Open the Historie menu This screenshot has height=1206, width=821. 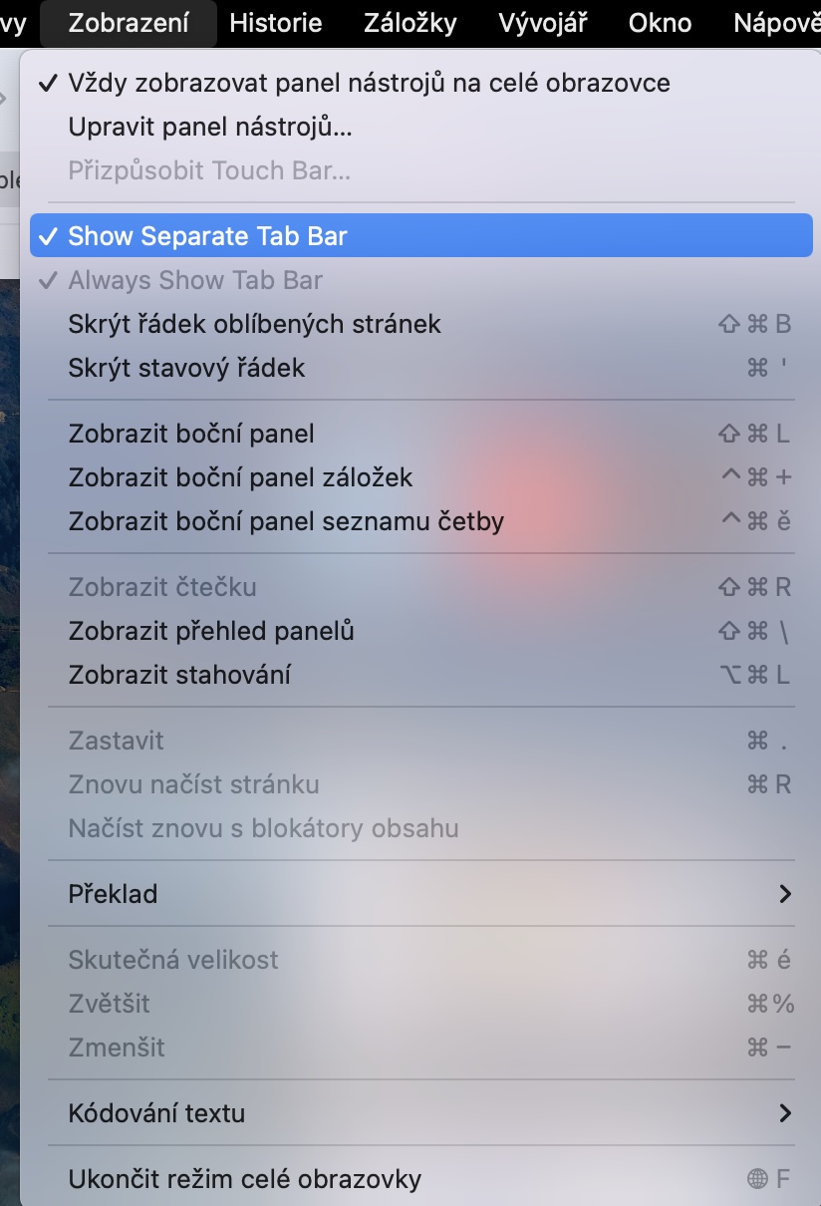click(x=275, y=23)
